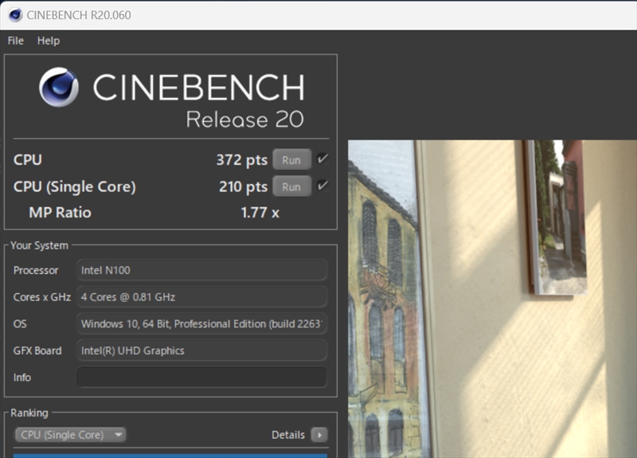Open the CPU (Single Core) ranking dropdown

(x=70, y=435)
